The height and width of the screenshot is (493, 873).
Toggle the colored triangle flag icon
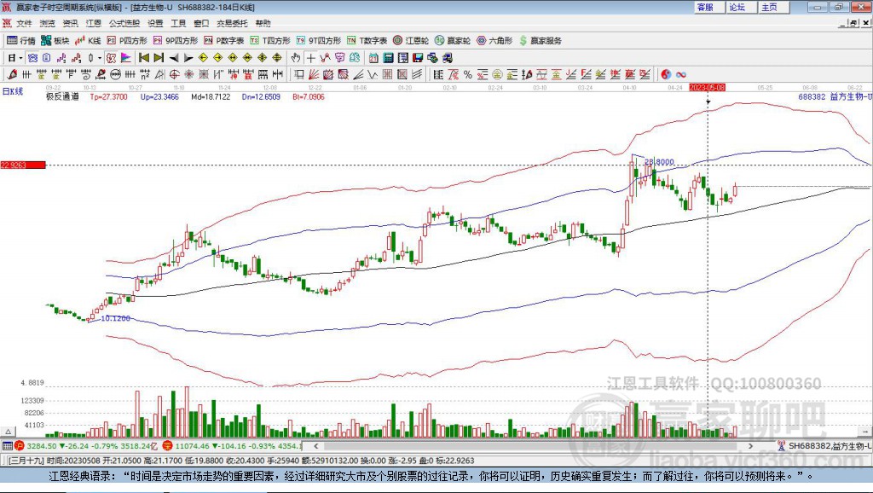tap(126, 57)
